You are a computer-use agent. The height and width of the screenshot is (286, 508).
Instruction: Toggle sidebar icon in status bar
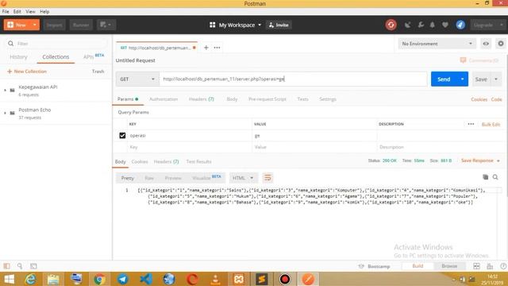tap(6, 266)
